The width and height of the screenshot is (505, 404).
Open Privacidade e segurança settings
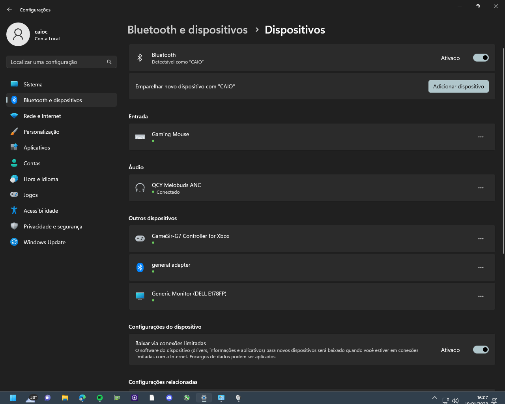62,226
